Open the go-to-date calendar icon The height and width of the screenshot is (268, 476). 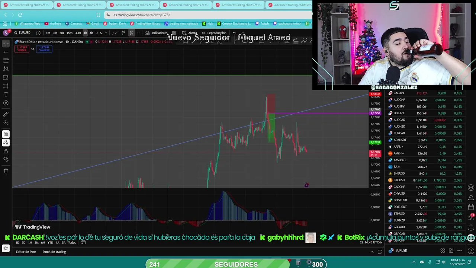(83, 243)
